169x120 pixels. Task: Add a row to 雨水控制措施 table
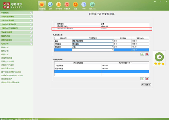(x=142, y=78)
